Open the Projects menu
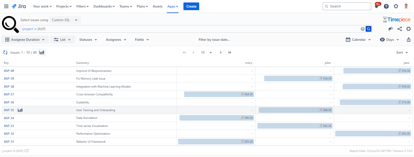Screen dimensions: 414x157 64,6
